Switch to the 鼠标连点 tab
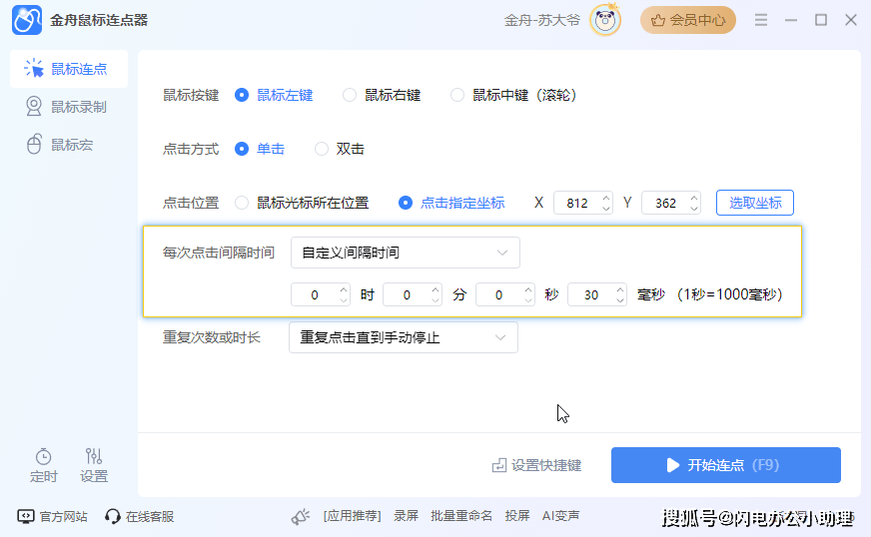 (x=69, y=69)
